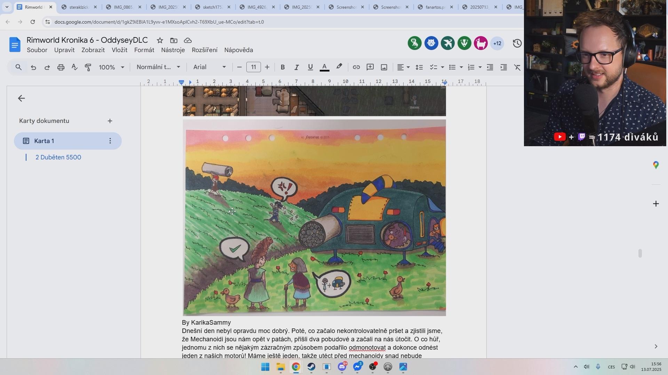The height and width of the screenshot is (375, 668).
Task: Close the document tabs panel with back arrow
Action: 21,98
